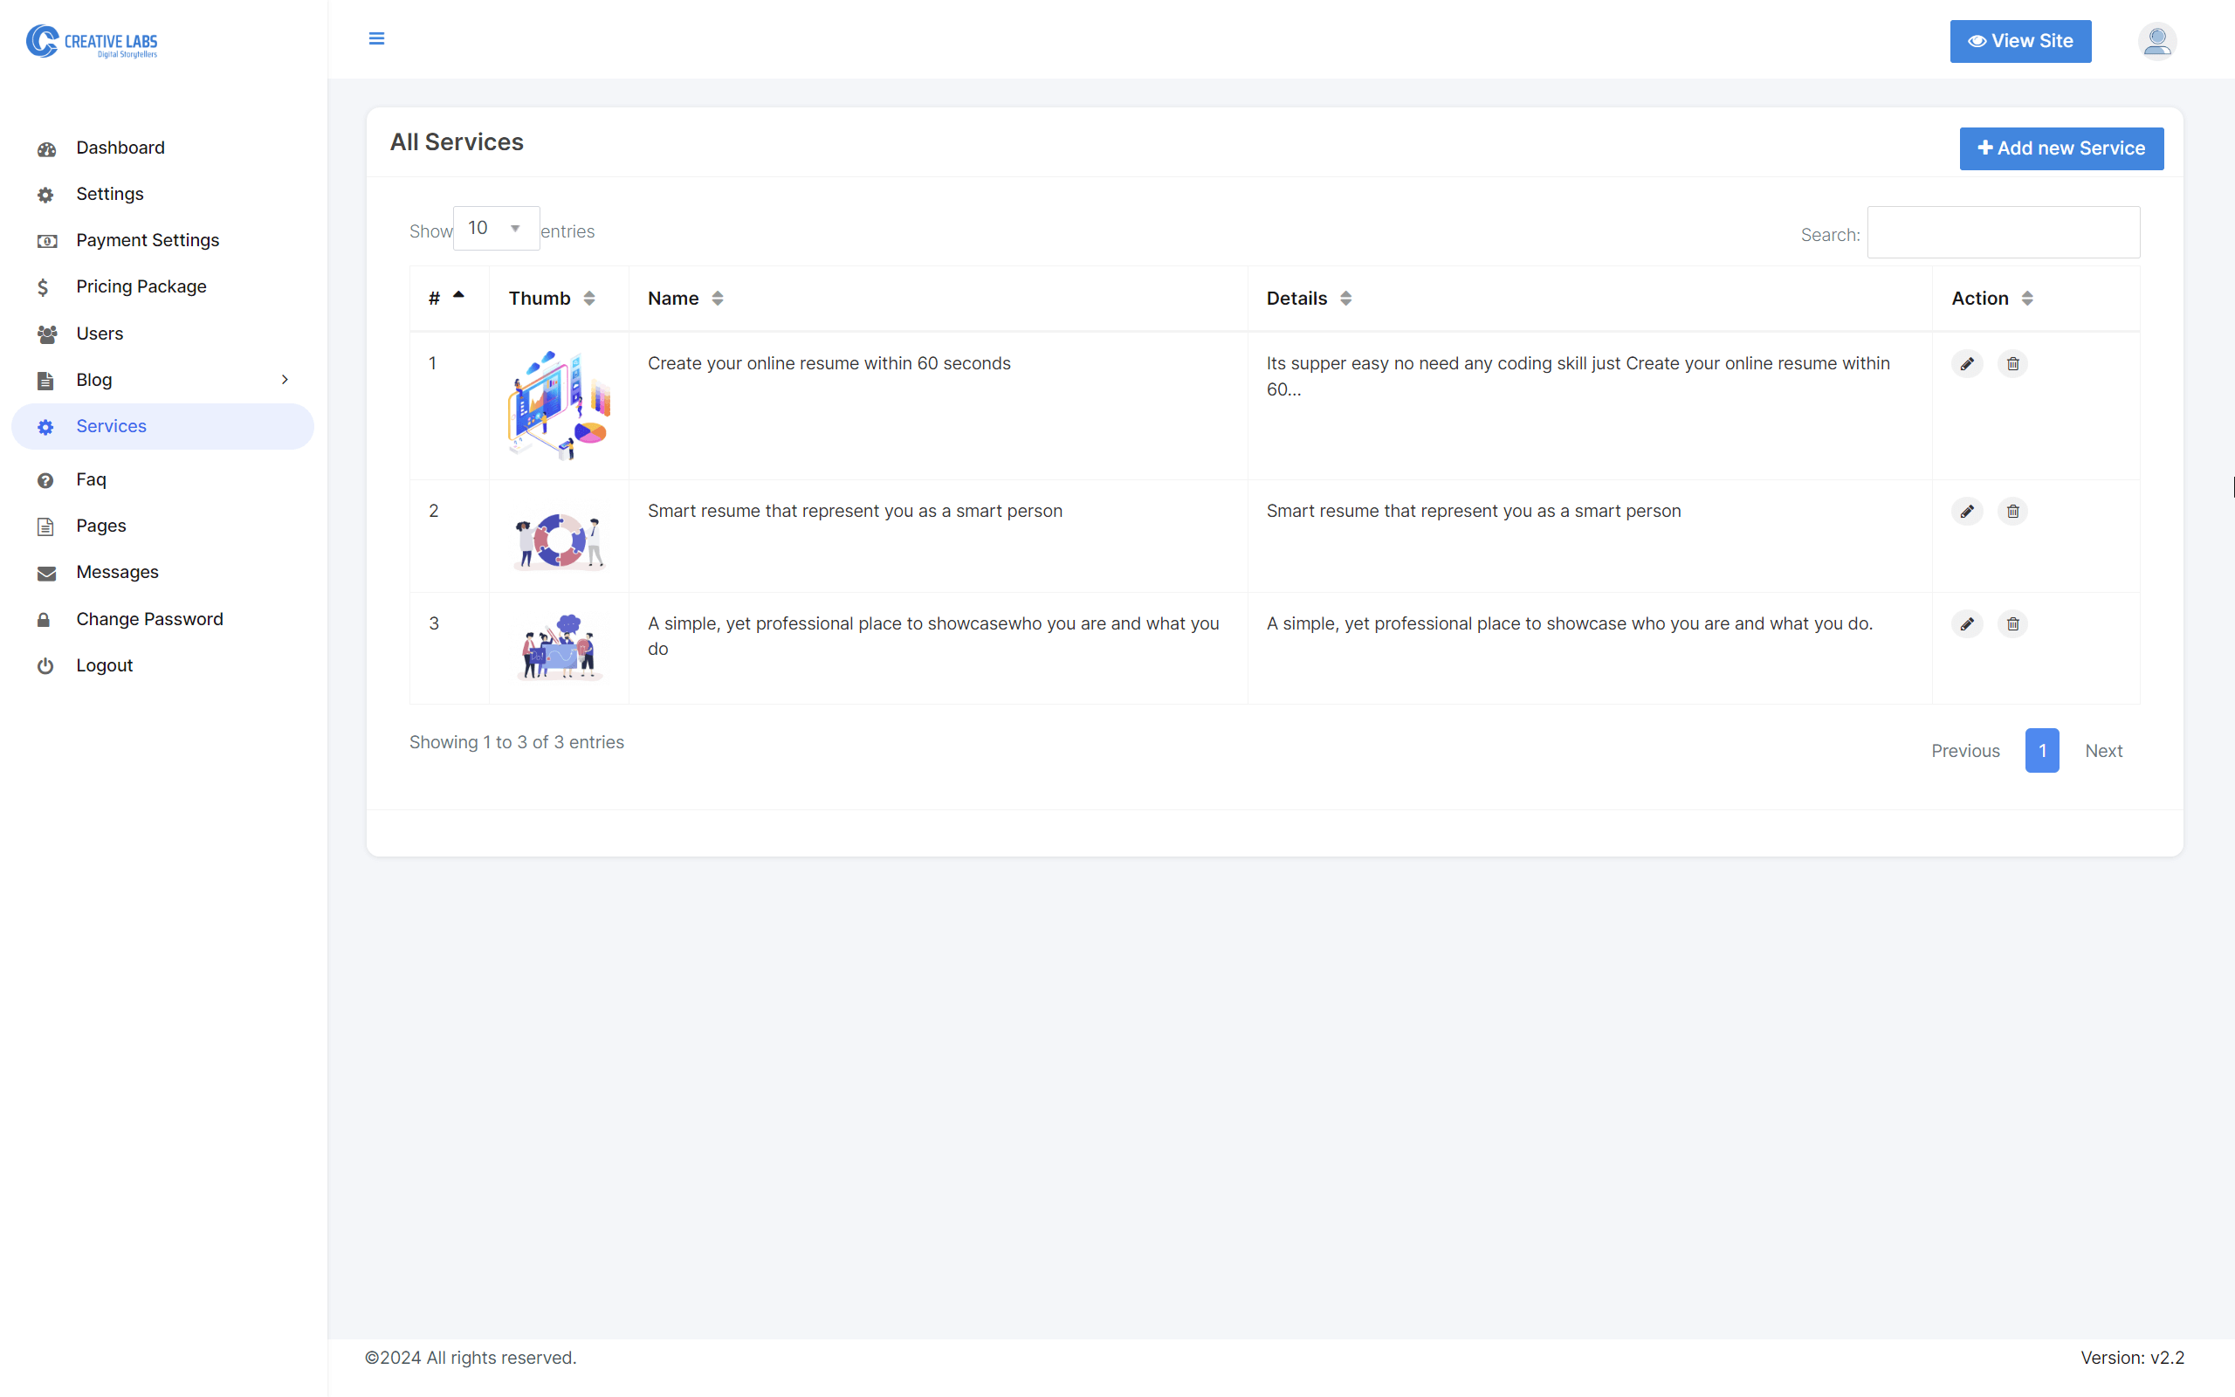This screenshot has height=1397, width=2235.
Task: Click the edit pencil for service 1
Action: 1967,363
